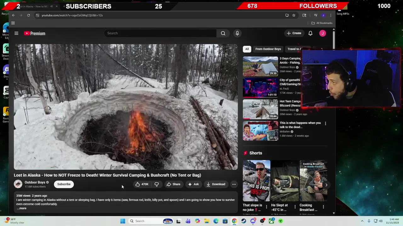The image size is (403, 226).
Task: Open the notifications bell
Action: click(310, 33)
